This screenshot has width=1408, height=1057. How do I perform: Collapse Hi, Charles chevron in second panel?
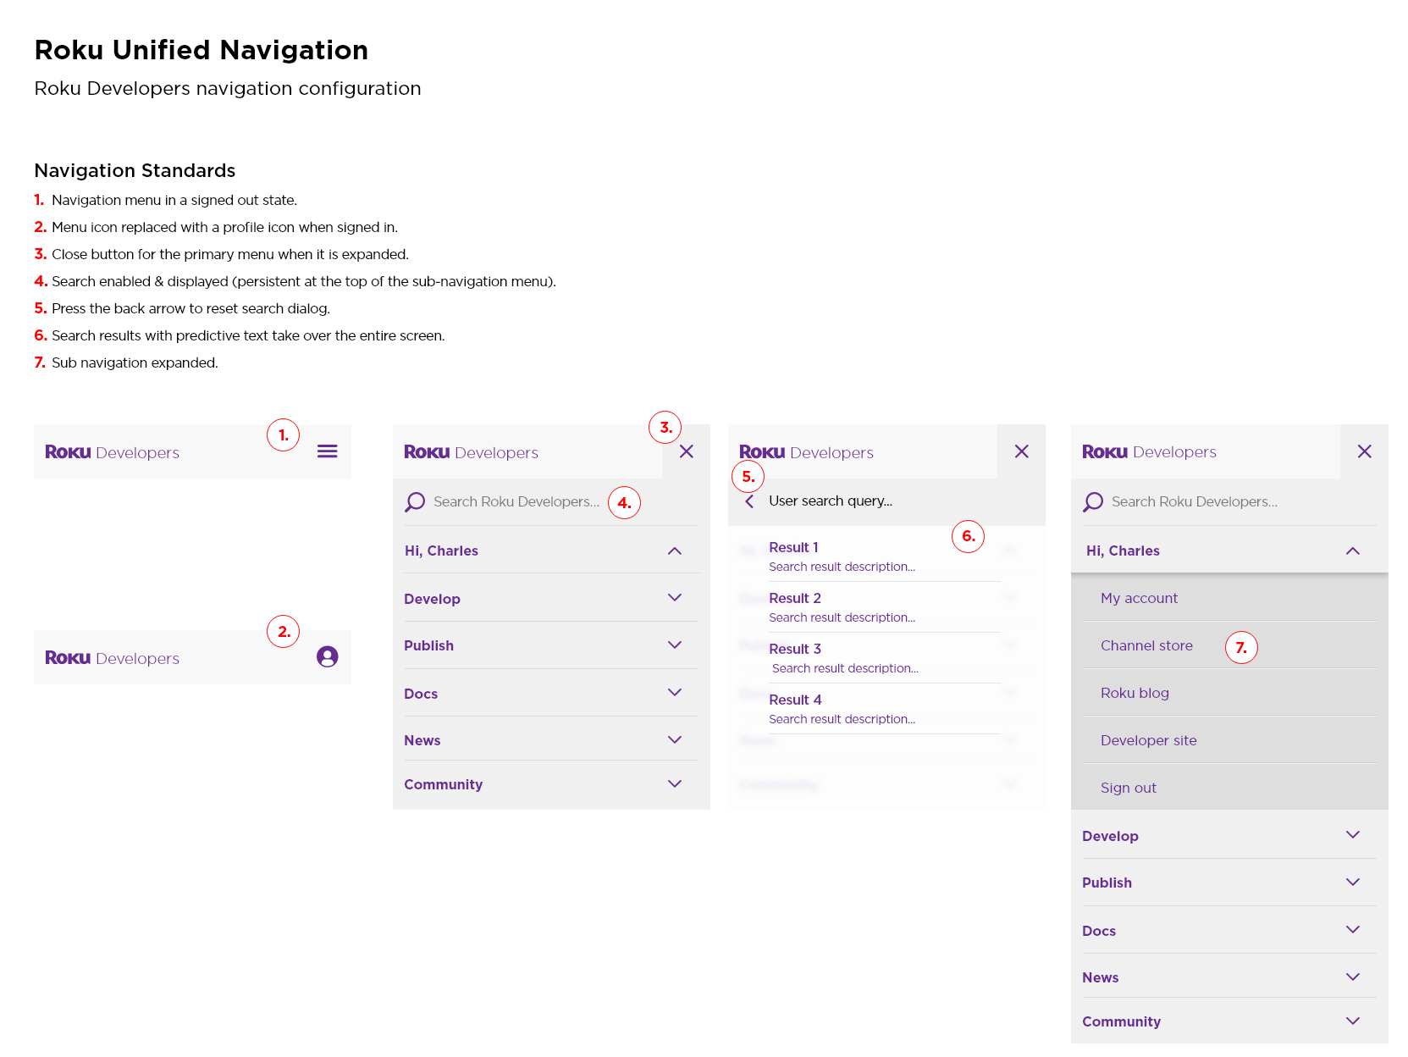point(675,551)
